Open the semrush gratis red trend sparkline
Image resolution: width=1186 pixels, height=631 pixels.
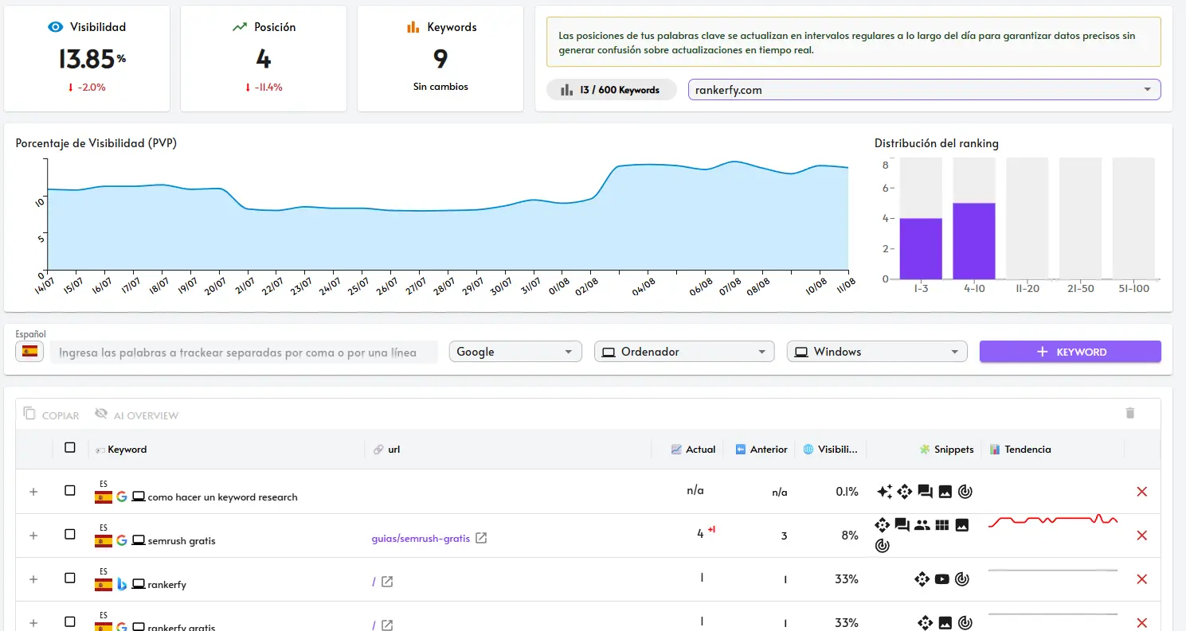(x=1053, y=520)
